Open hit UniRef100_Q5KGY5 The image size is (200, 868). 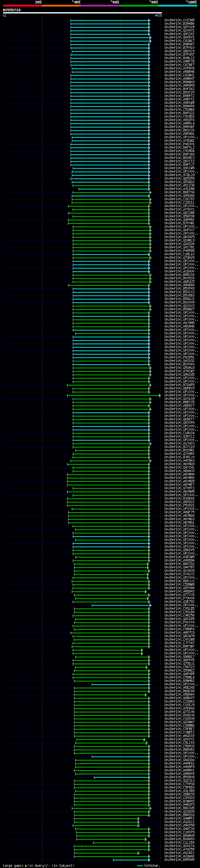[179, 550]
